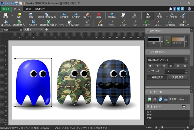Collapse the カラーピッカー panel
The height and width of the screenshot is (130, 194).
[148, 31]
